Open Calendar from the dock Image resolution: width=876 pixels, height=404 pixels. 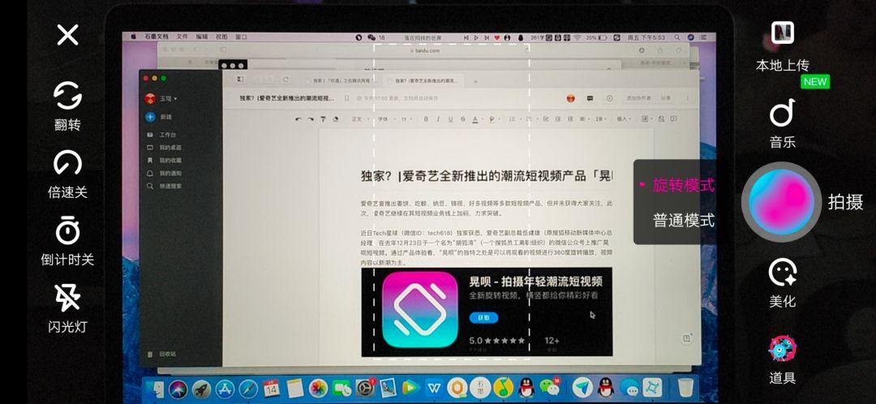272,388
